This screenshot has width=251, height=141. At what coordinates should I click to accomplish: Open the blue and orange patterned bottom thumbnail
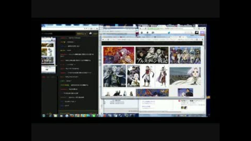[x=152, y=92]
